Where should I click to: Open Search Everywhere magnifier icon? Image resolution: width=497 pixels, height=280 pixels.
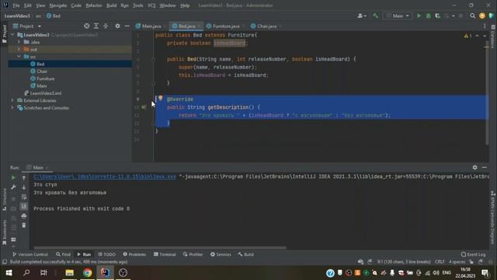(473, 16)
